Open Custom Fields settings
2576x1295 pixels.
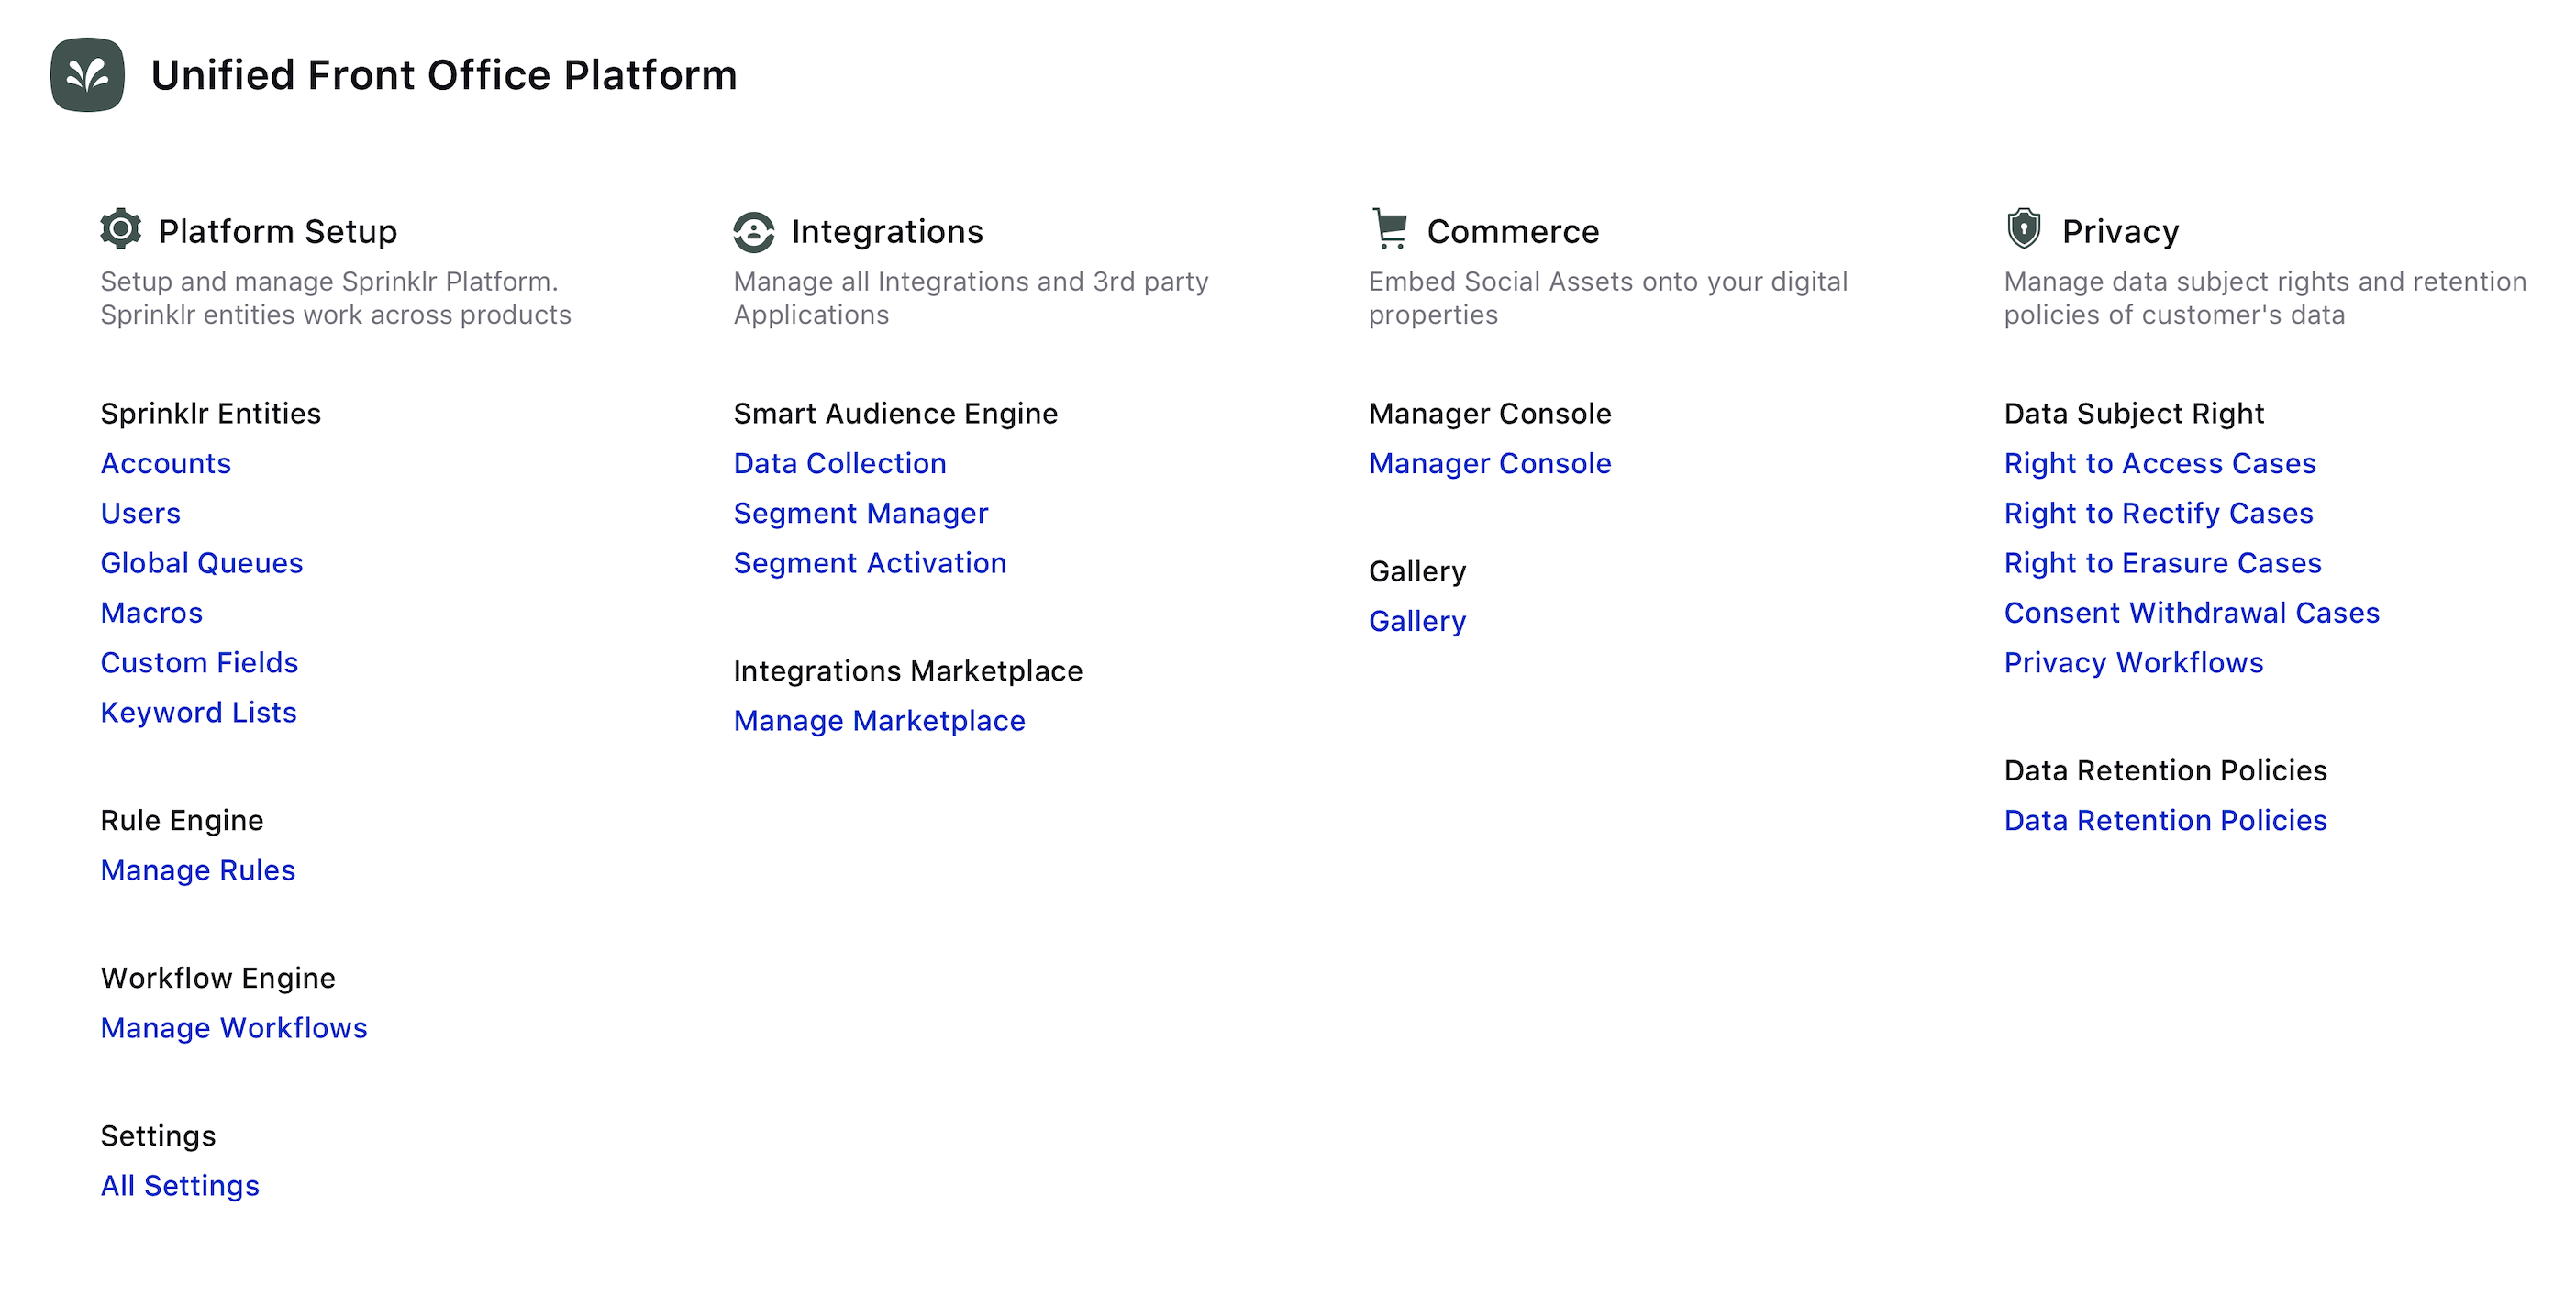[199, 662]
